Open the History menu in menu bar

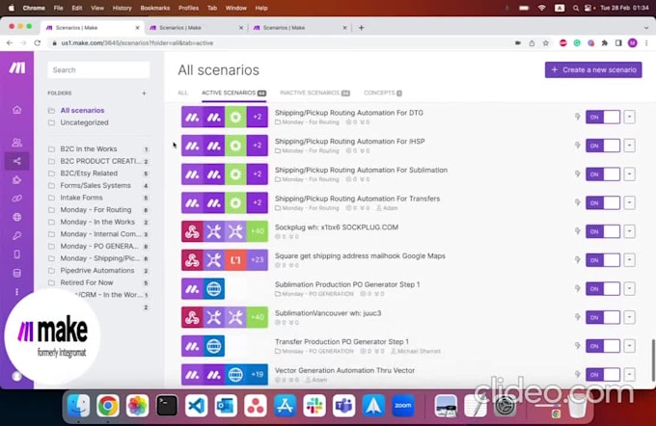(x=122, y=8)
